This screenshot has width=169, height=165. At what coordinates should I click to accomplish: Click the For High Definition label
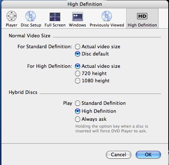tap(50, 66)
